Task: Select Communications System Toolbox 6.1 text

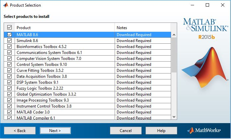Action: coord(49,53)
